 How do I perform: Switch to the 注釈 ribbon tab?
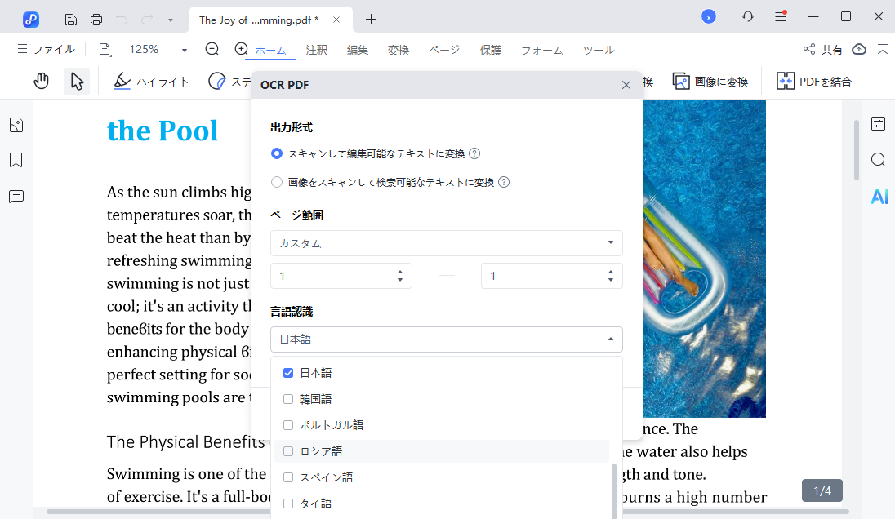[316, 50]
